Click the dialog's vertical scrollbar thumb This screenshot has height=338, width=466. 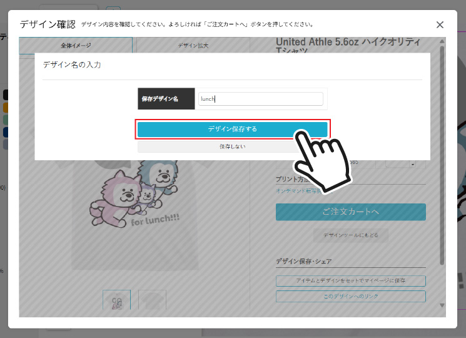tap(442, 156)
